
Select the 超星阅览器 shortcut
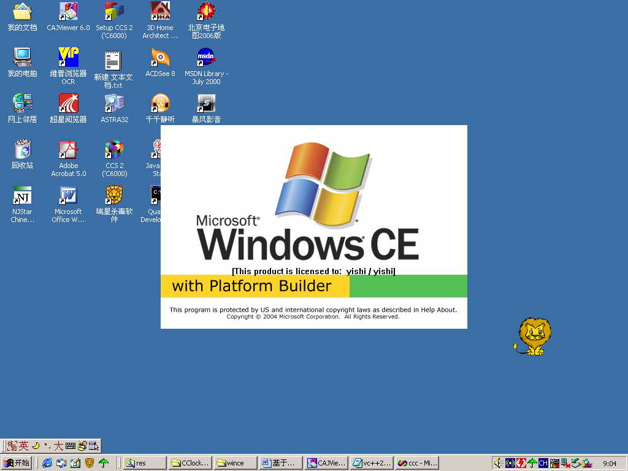68,108
